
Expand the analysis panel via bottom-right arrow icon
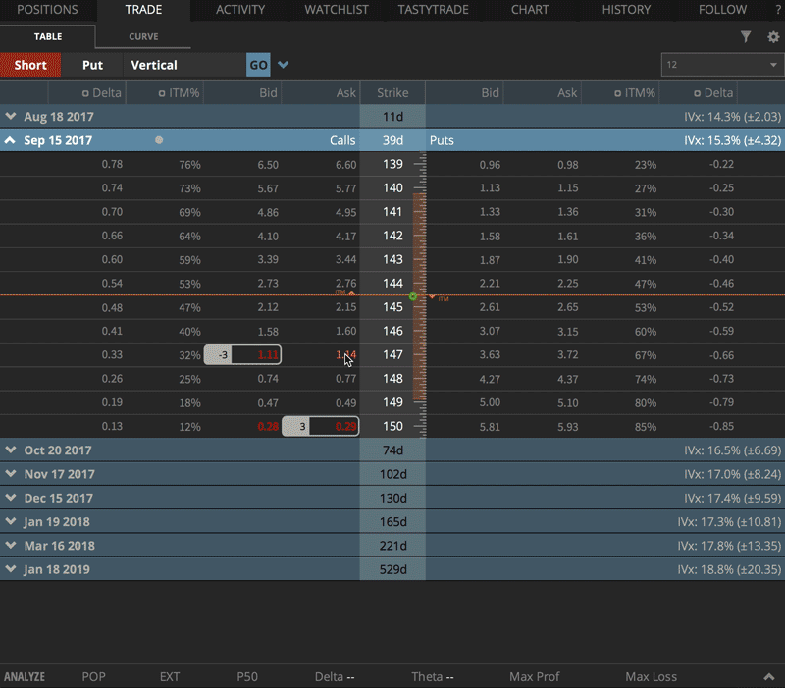769,676
